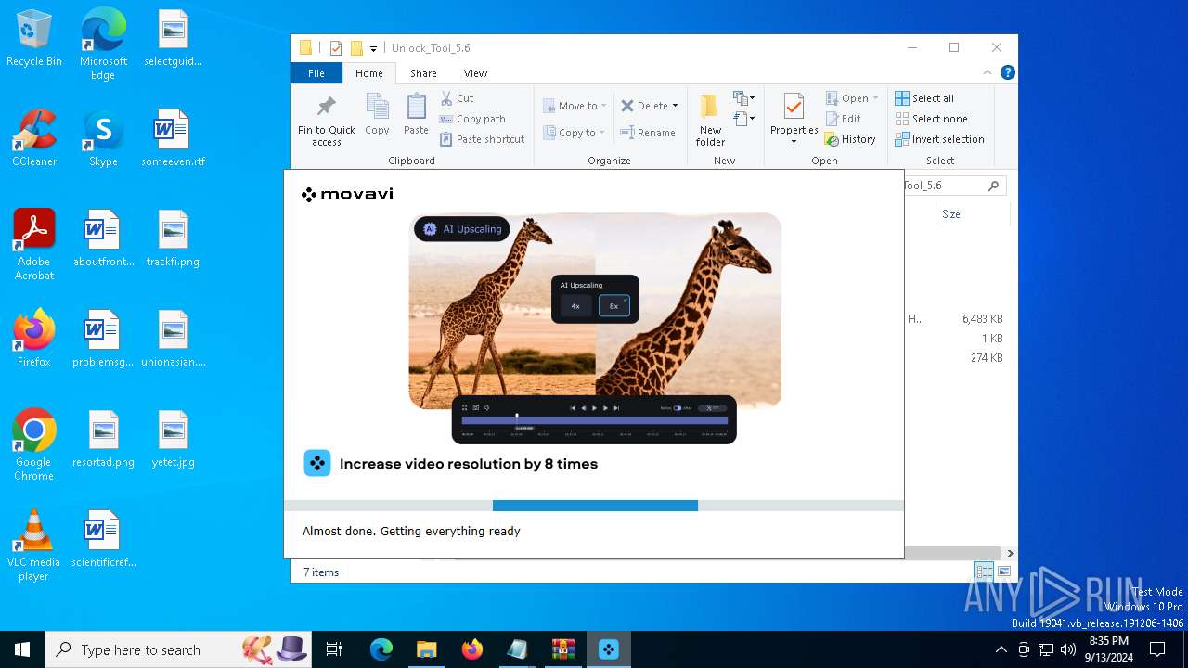Select the someeven.rtf desktop file
Viewport: 1188px width, 668px height.
pos(173,138)
